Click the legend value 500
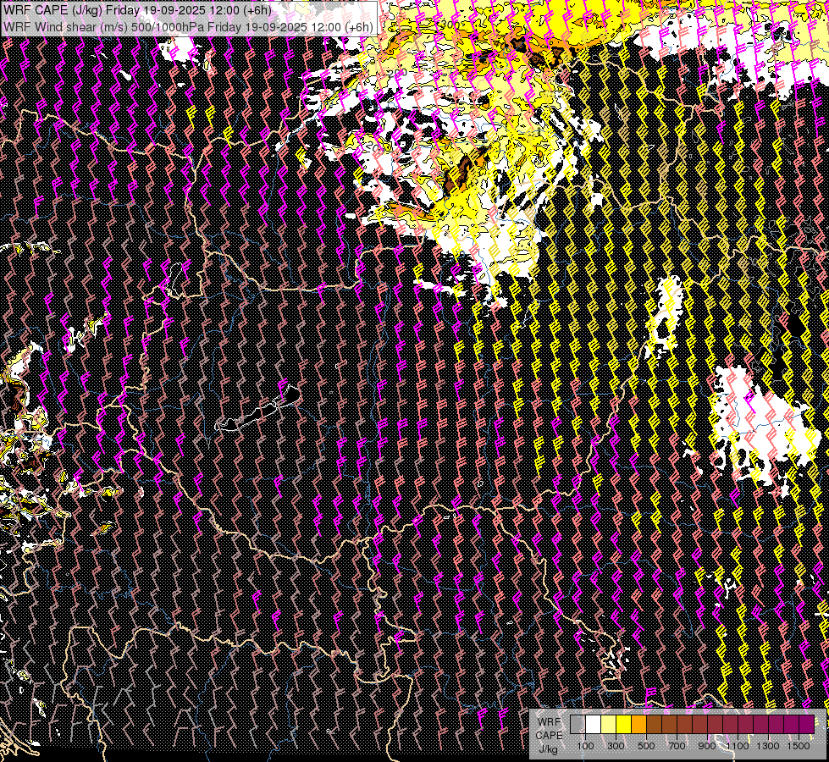This screenshot has height=762, width=829. 646,746
